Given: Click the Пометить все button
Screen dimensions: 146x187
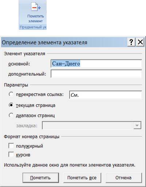Looking at the screenshot, I should click(x=82, y=178).
